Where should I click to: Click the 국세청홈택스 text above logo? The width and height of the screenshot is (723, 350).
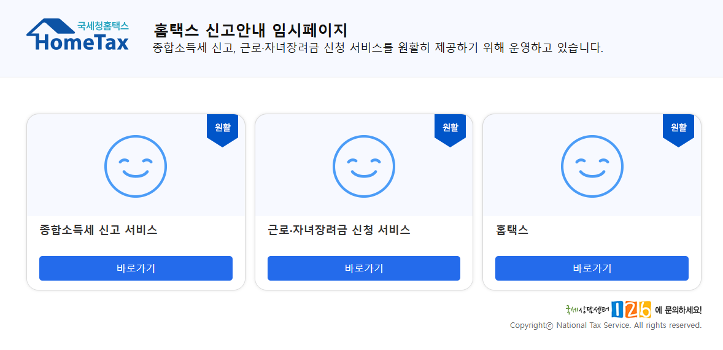pyautogui.click(x=103, y=26)
